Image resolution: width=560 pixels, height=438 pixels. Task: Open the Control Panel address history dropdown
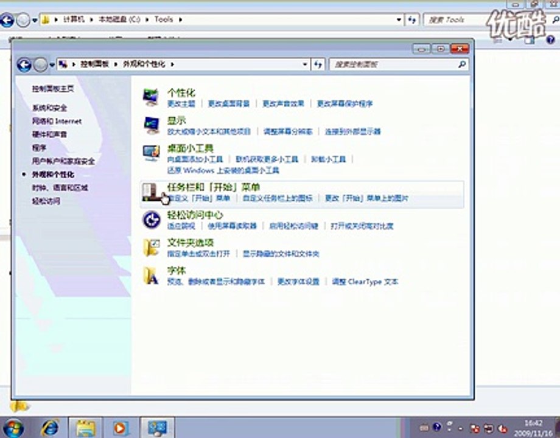(x=304, y=64)
